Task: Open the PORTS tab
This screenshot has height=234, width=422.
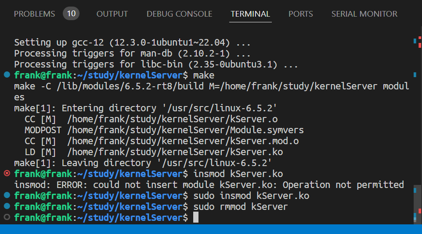Action: click(x=301, y=14)
